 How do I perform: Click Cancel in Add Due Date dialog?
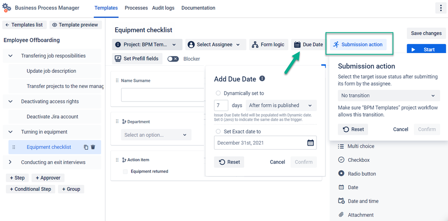[277, 162]
